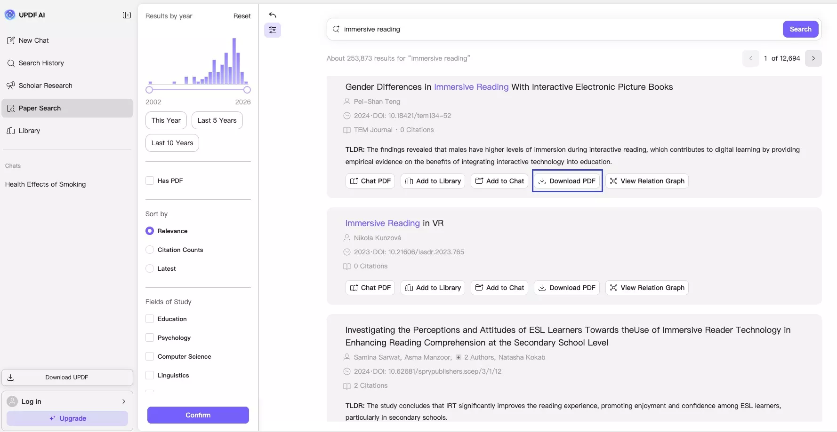Click the Confirm filters button
Image resolution: width=837 pixels, height=432 pixels.
[x=198, y=415]
